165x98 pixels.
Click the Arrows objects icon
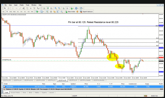tap(38, 8)
